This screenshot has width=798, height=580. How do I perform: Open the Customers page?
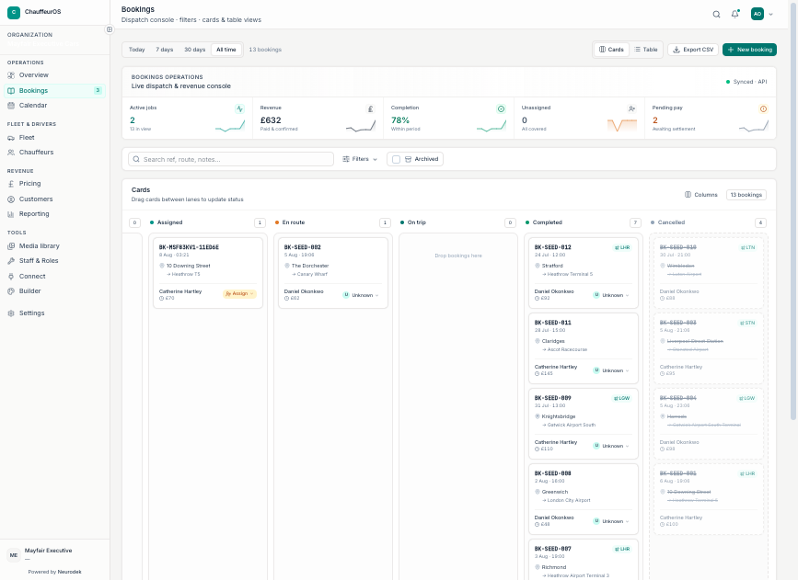pos(55,199)
